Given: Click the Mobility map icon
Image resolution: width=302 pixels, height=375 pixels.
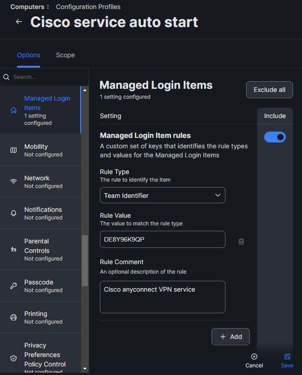Looking at the screenshot, I should click(14, 150).
